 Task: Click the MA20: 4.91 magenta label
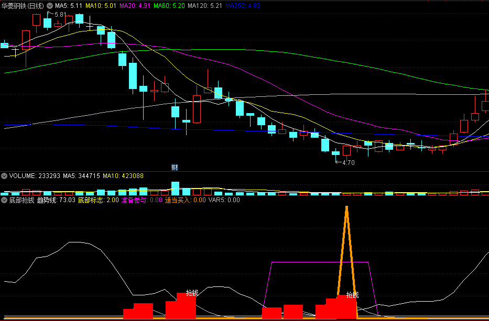pyautogui.click(x=135, y=6)
